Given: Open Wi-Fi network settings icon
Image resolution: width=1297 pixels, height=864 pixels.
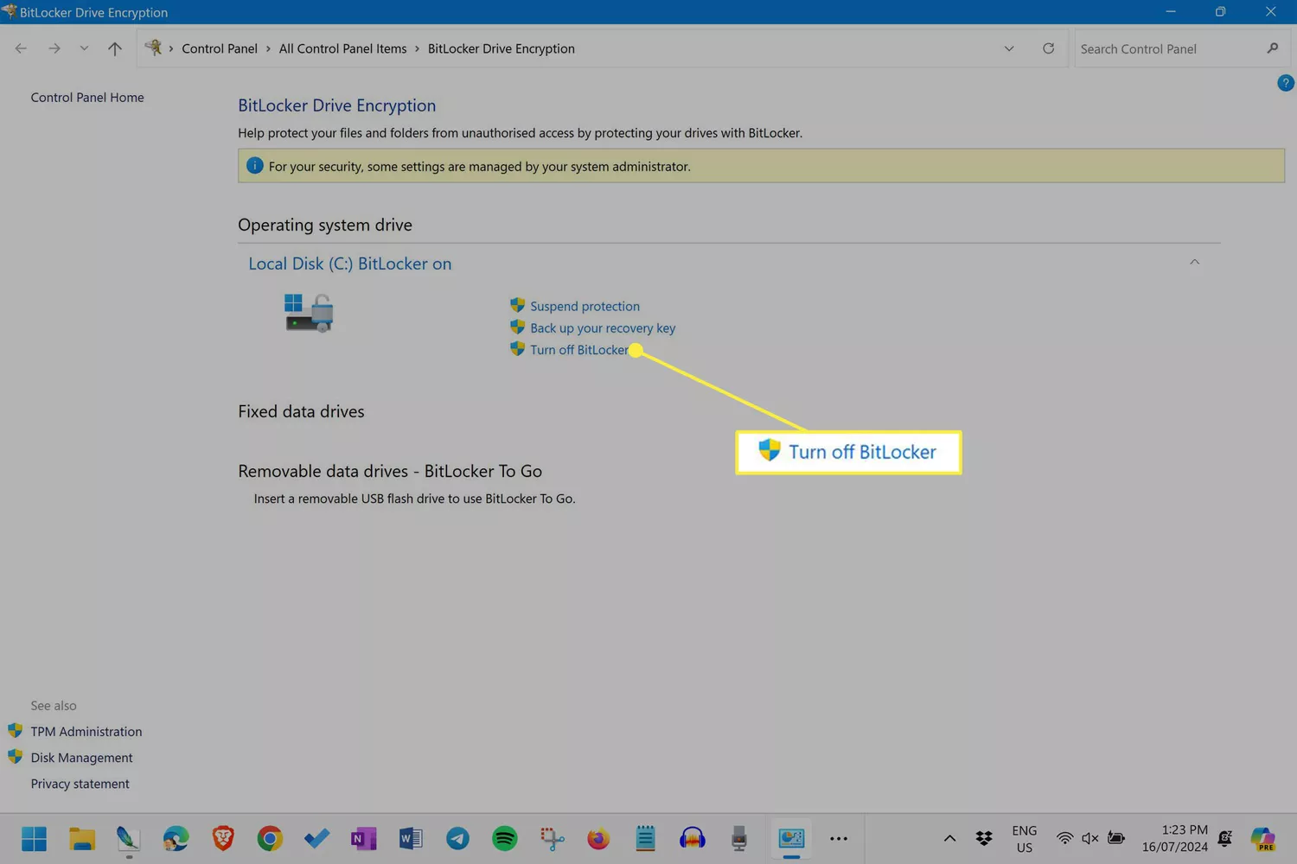Looking at the screenshot, I should (x=1065, y=838).
